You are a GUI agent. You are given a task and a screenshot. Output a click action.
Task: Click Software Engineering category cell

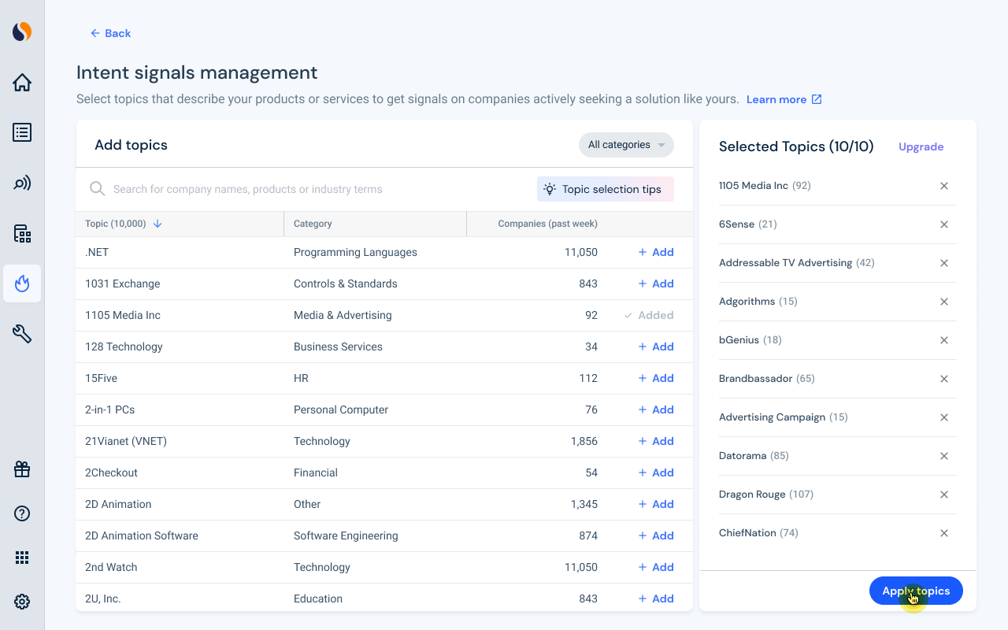[x=346, y=535]
